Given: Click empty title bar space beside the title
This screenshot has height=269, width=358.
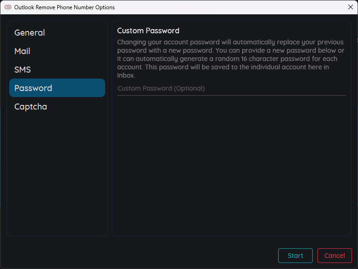Looking at the screenshot, I should coord(228,7).
